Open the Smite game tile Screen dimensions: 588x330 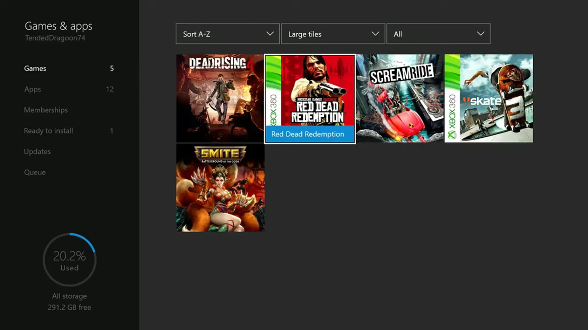(220, 187)
